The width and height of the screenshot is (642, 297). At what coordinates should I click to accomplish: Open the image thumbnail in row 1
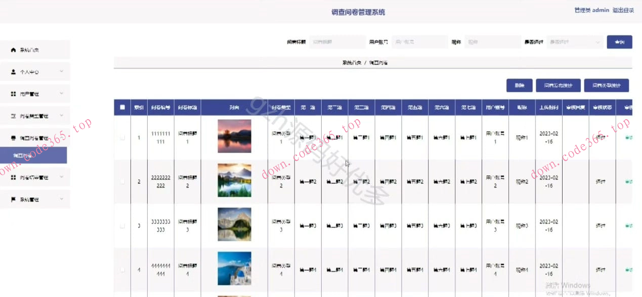click(x=234, y=136)
